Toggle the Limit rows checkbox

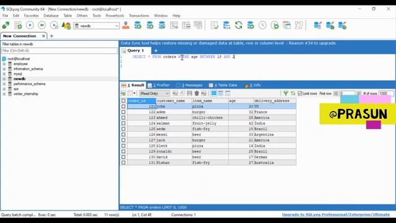pyautogui.click(x=299, y=94)
